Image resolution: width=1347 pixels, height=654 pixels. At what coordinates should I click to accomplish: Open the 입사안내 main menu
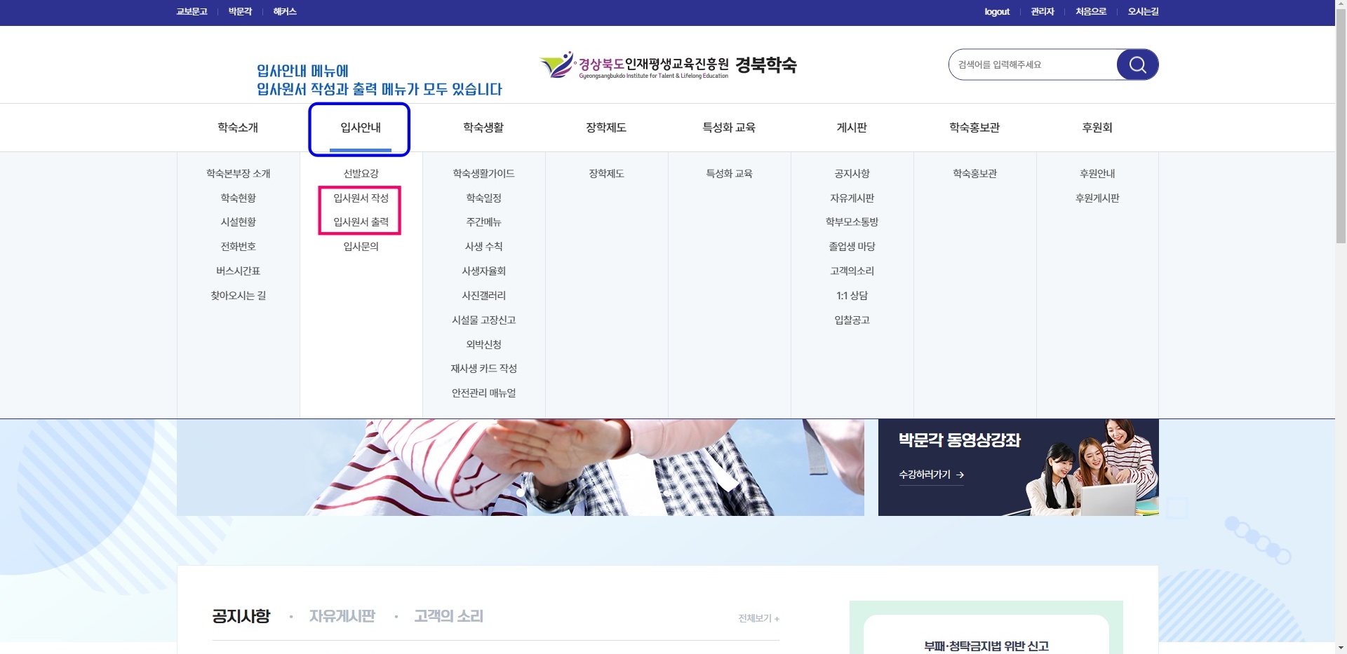pyautogui.click(x=360, y=128)
